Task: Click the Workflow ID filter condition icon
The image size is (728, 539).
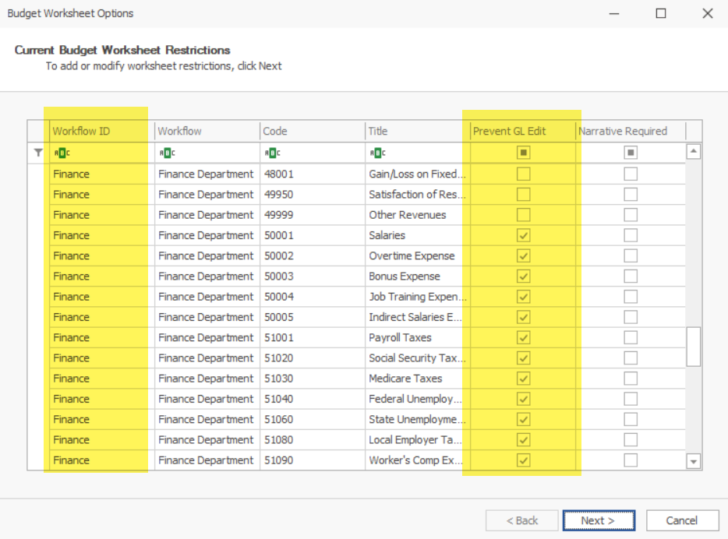Action: coord(61,153)
